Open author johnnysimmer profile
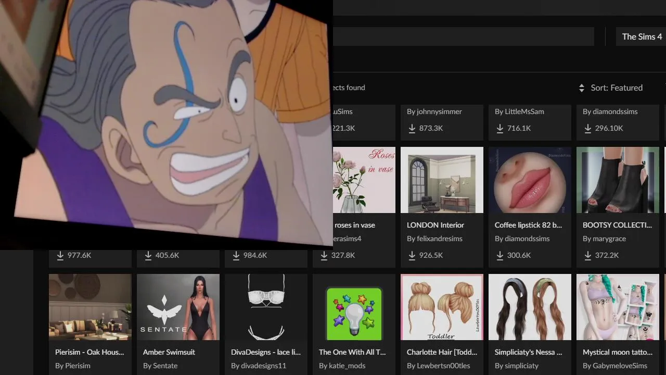 pos(434,111)
